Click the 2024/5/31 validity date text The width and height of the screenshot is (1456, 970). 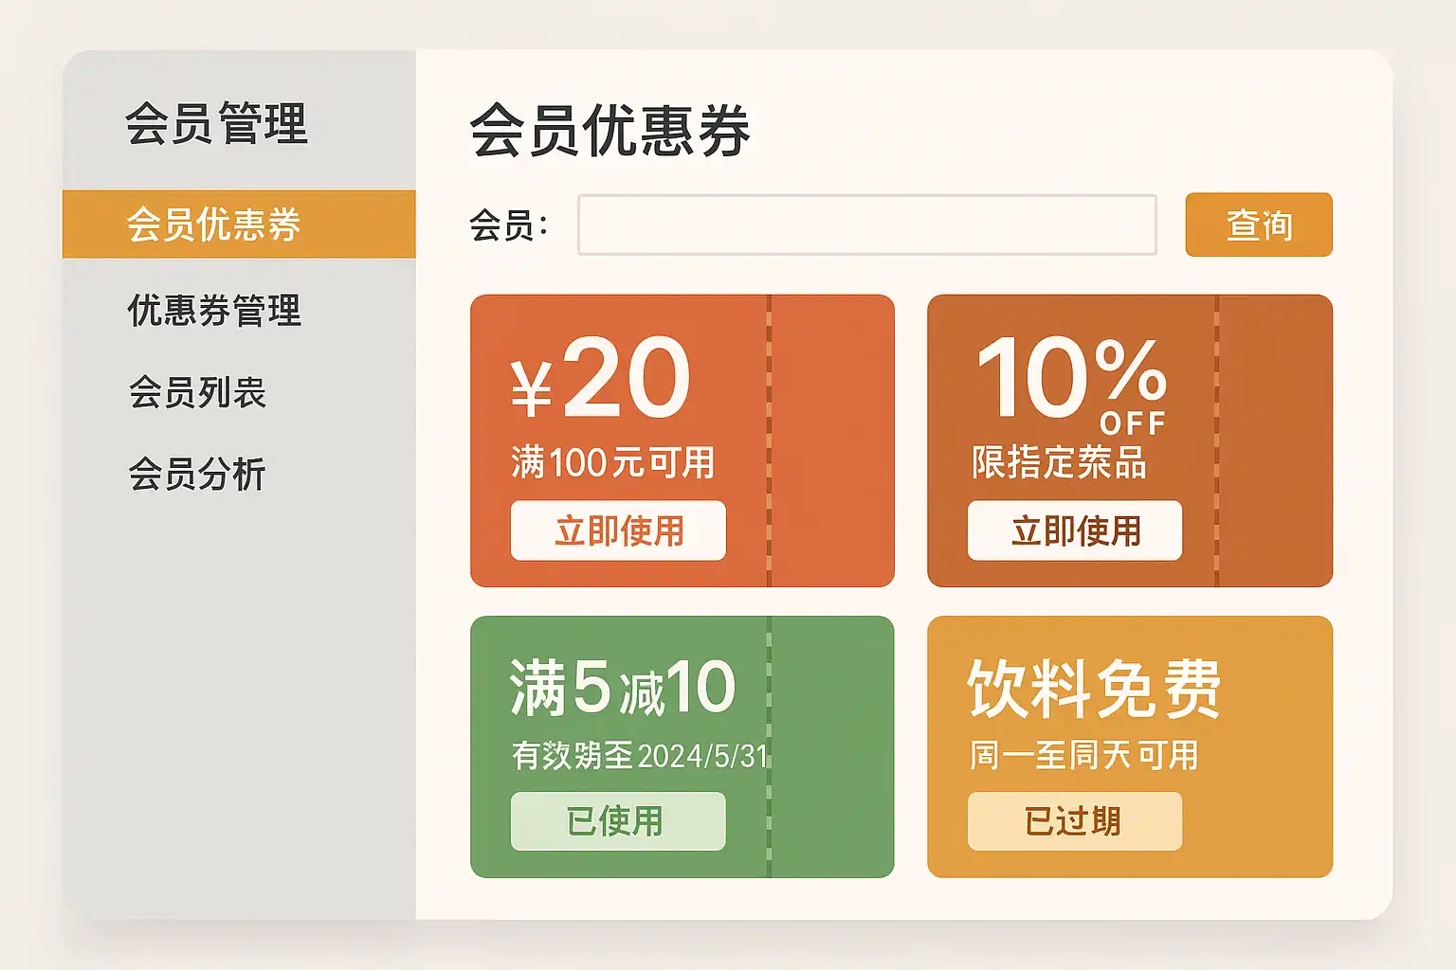[x=702, y=756]
